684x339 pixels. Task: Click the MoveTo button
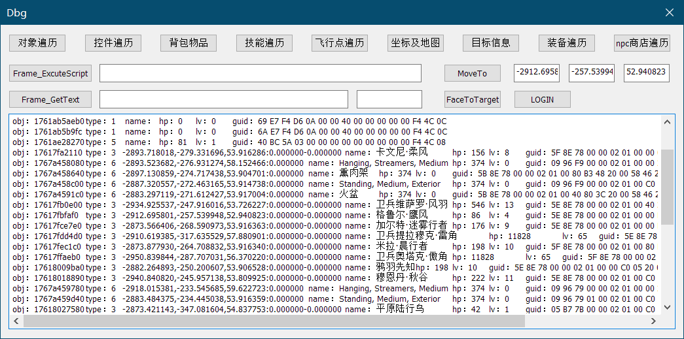click(473, 73)
